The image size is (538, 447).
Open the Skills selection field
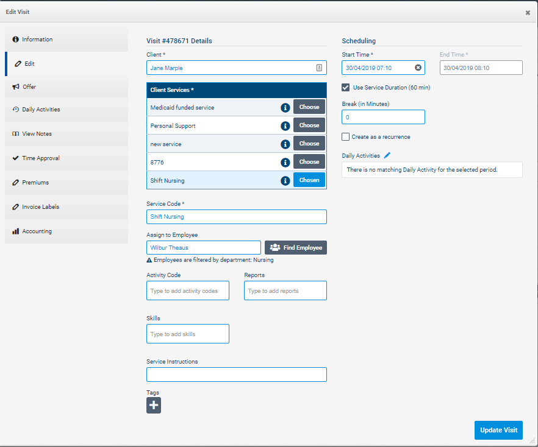tap(188, 334)
